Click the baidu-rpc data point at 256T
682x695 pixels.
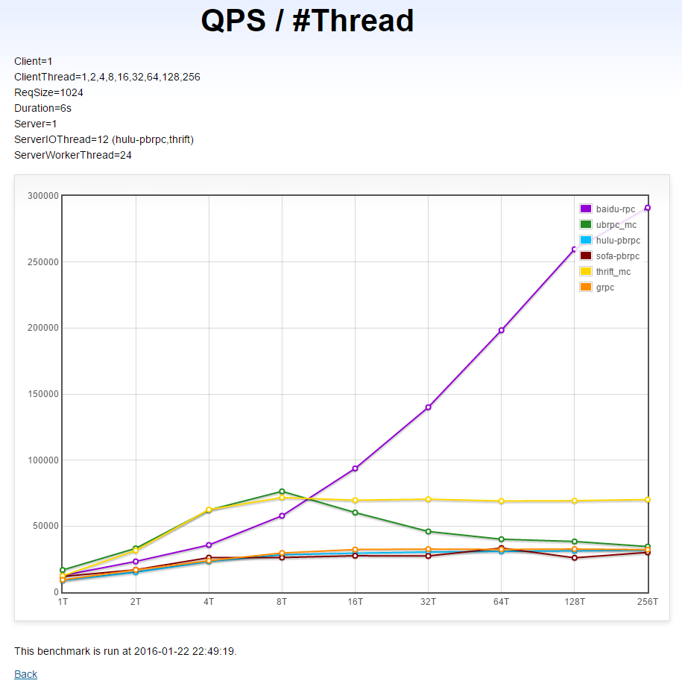coord(648,208)
